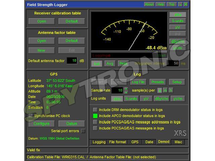Open GPS Configure settings
This screenshot has height=161, width=215.
click(42, 124)
